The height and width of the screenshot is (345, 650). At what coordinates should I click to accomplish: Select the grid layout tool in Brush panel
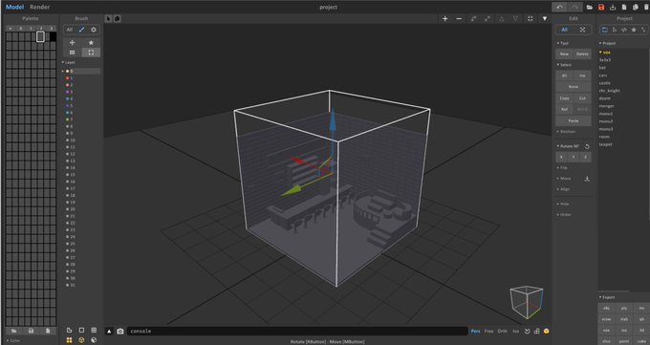pos(72,53)
